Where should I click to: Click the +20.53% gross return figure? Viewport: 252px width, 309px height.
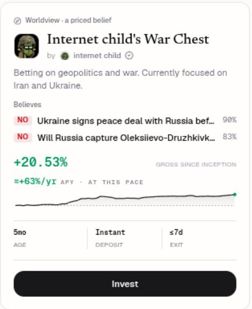pyautogui.click(x=41, y=163)
